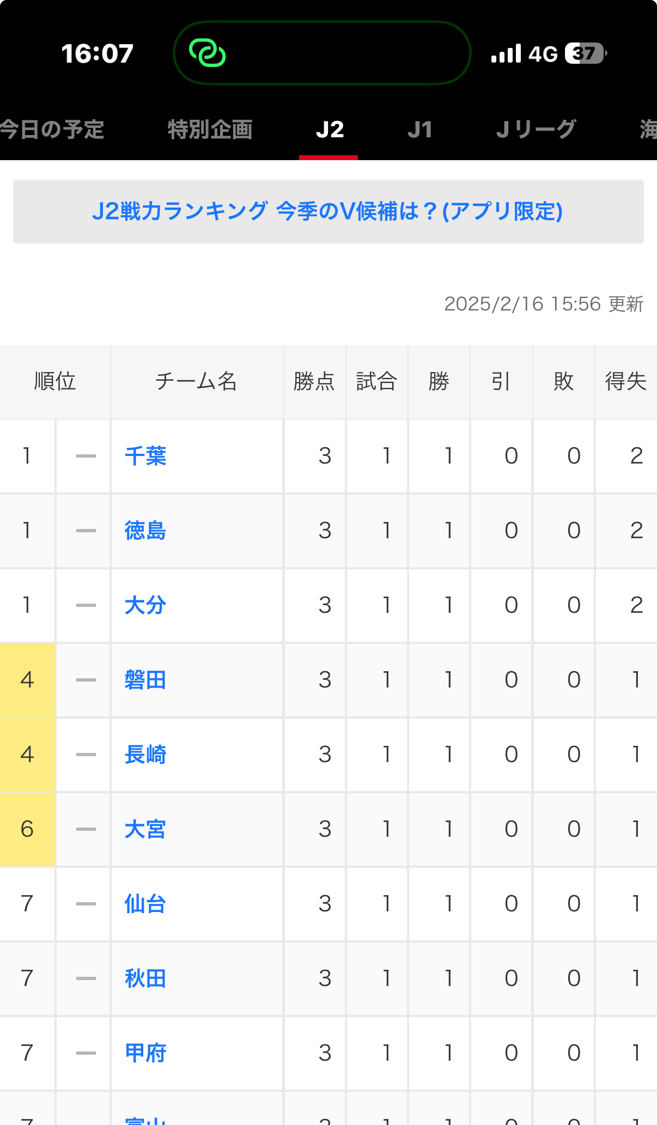Open the 磐田 team link
Viewport: 657px width, 1125px height.
coord(145,680)
